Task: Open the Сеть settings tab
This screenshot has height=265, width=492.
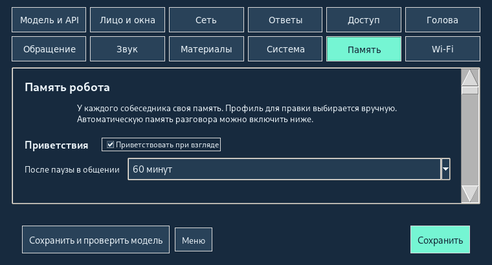Action: point(206,20)
